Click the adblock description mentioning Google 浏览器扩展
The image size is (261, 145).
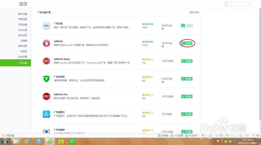tap(81, 45)
